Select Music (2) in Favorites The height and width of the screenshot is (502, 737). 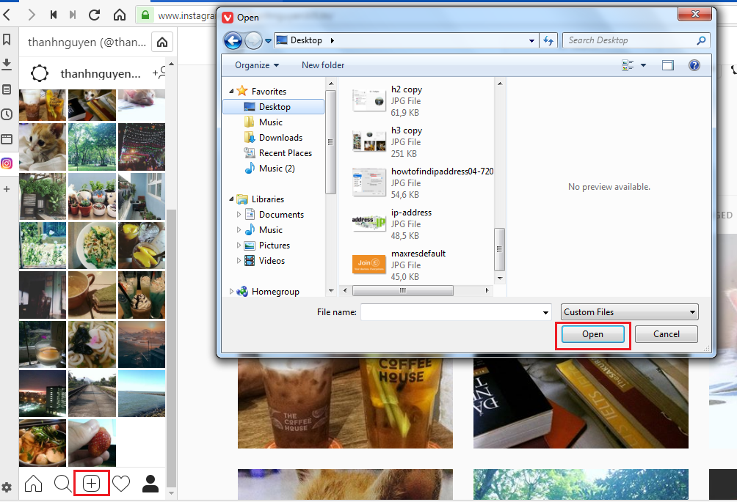click(x=276, y=169)
